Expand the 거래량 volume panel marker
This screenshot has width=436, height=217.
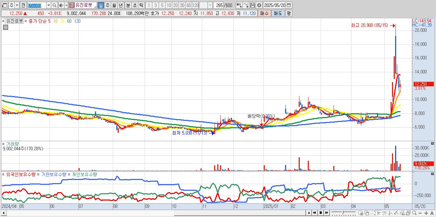[x=4, y=144]
